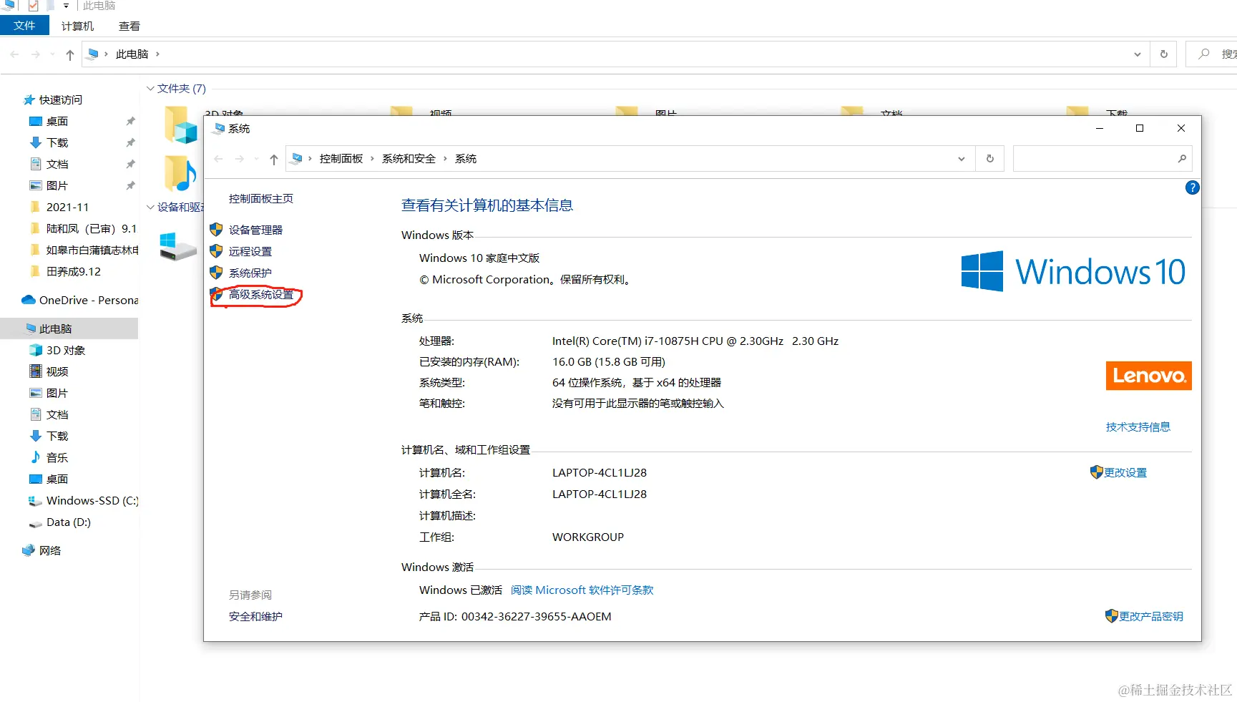Click the shield icon beside 更改产品密钥
The width and height of the screenshot is (1237, 702).
point(1112,616)
